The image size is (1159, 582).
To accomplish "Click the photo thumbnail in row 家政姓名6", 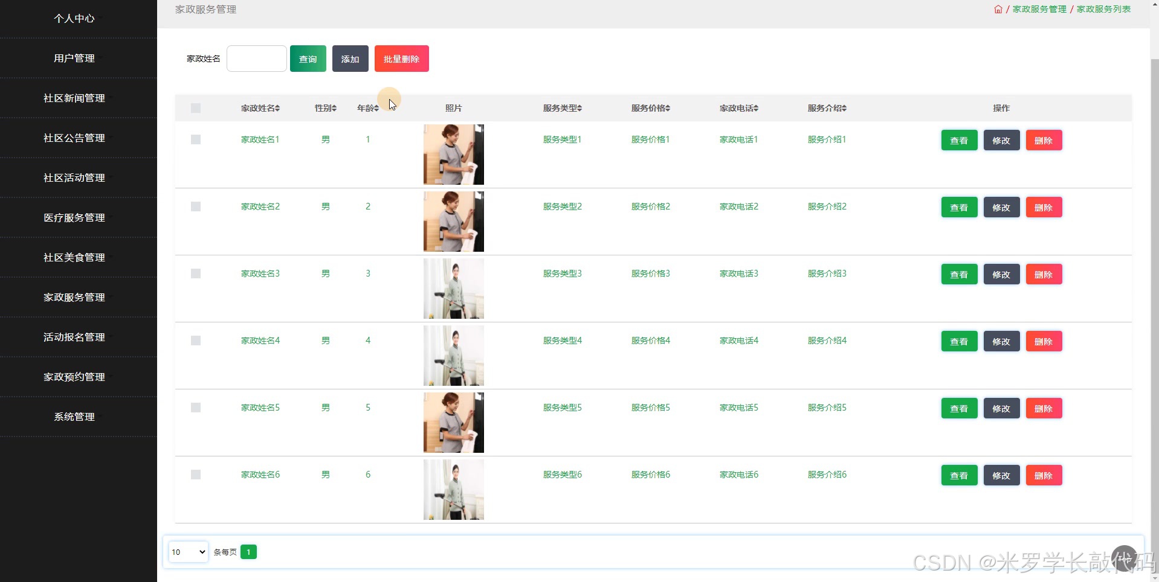I will 454,490.
